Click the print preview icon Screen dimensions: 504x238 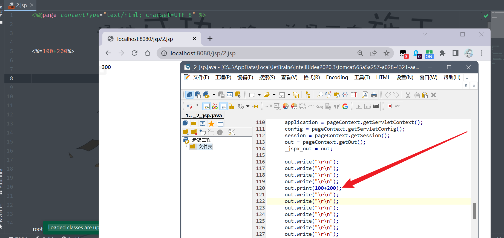click(365, 95)
